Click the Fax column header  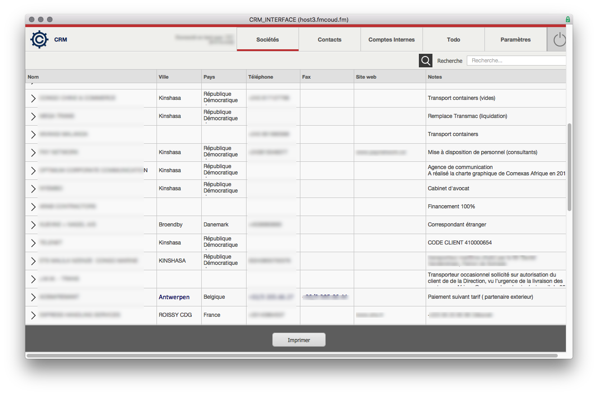tap(327, 77)
